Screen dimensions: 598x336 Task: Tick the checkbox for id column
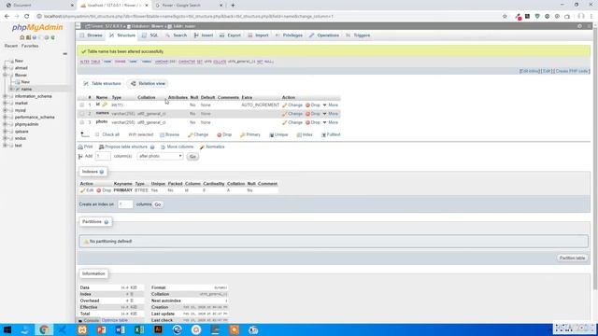click(81, 105)
